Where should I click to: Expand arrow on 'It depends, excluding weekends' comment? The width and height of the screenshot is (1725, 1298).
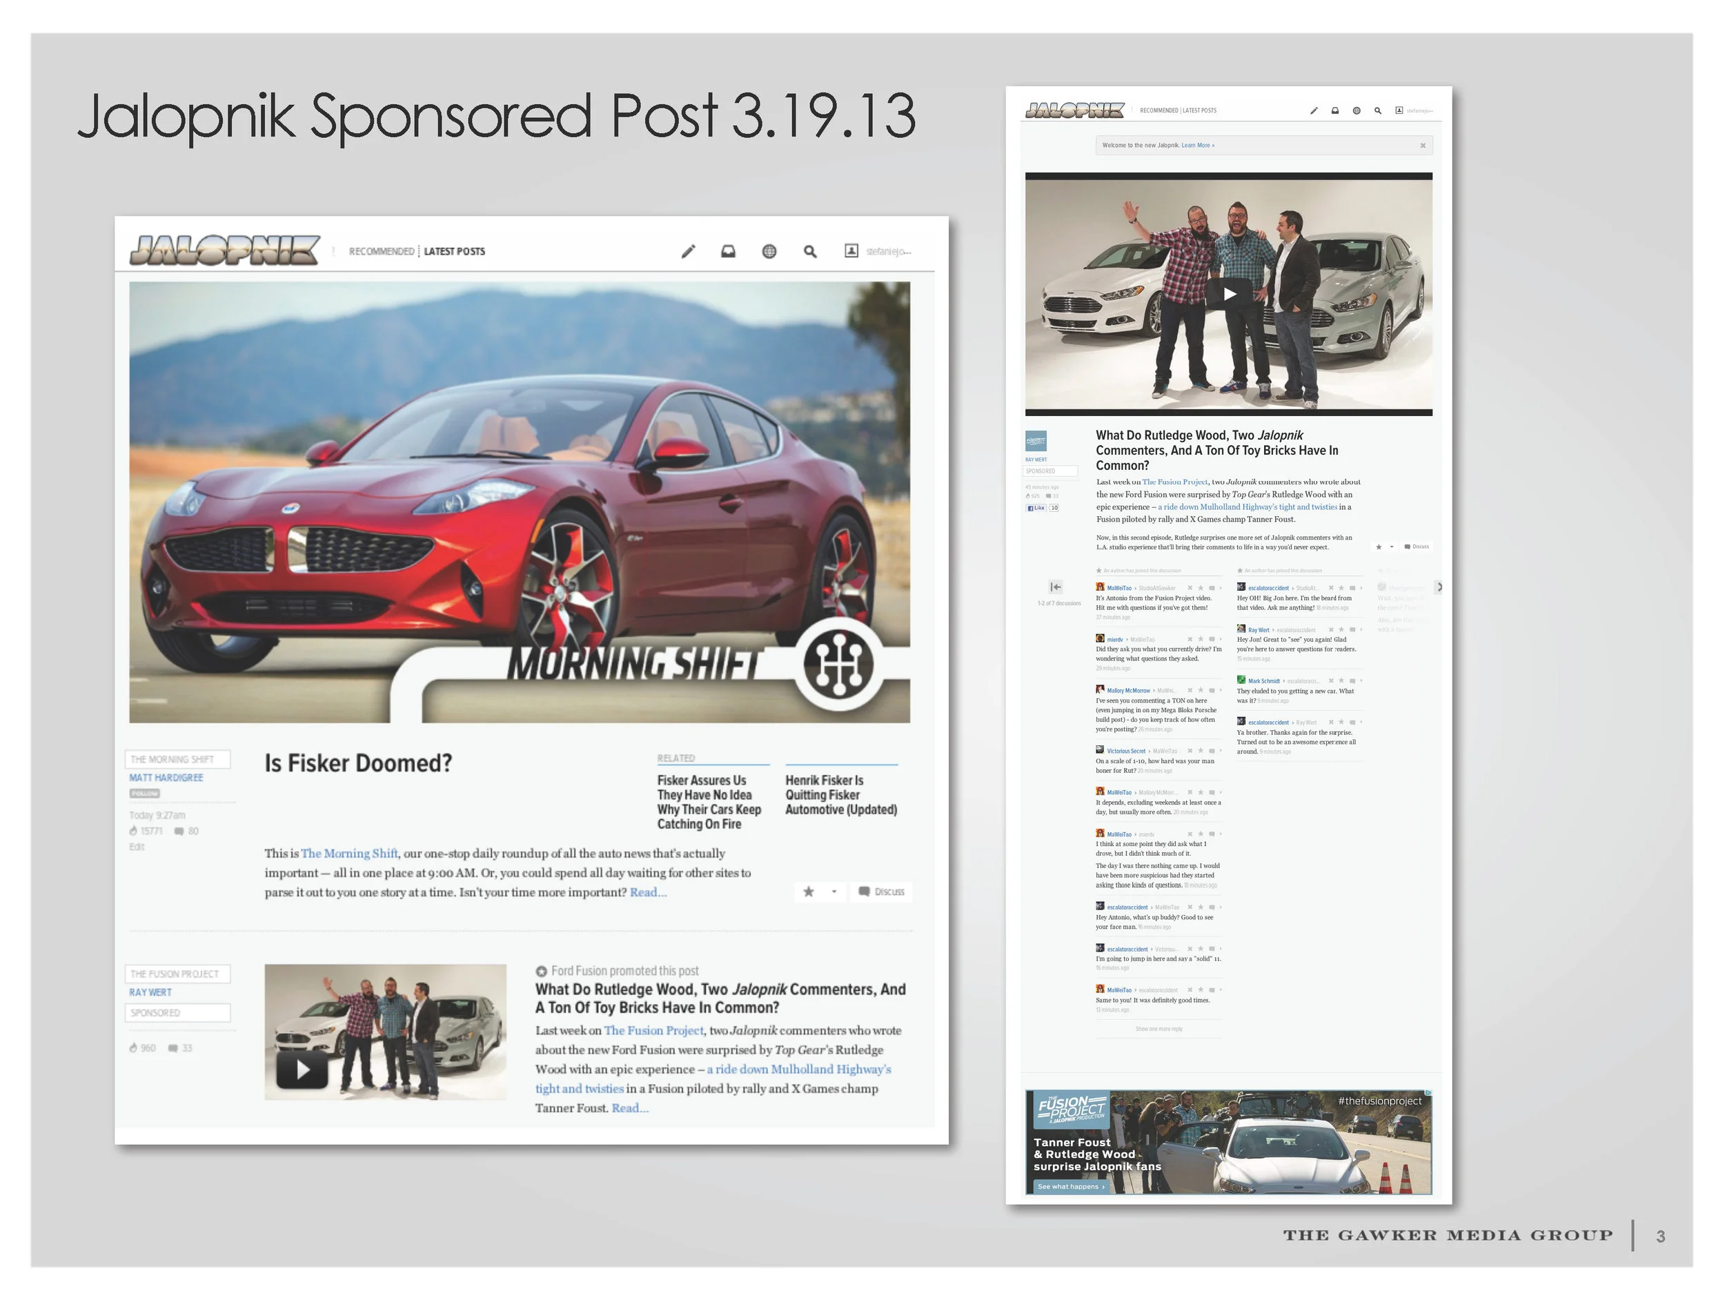1221,792
